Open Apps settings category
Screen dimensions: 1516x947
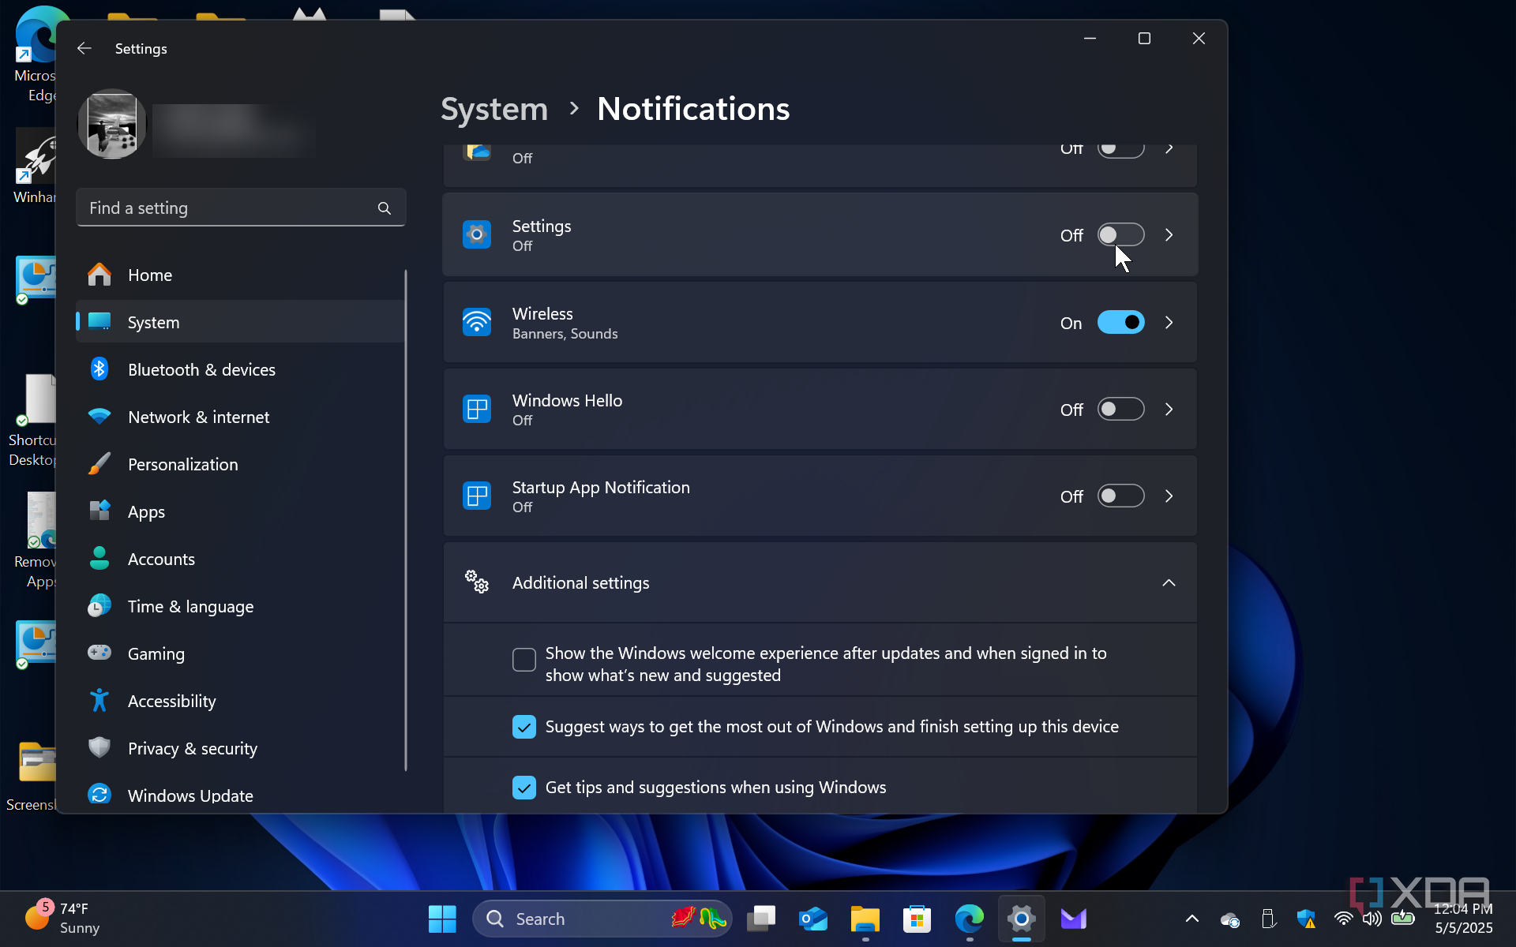pyautogui.click(x=240, y=511)
